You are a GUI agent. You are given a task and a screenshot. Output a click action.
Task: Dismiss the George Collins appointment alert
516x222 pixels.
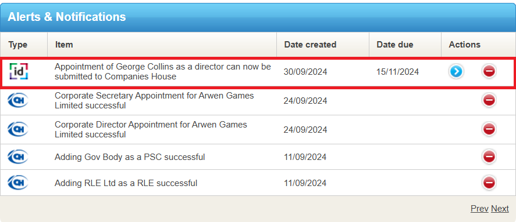tap(489, 71)
